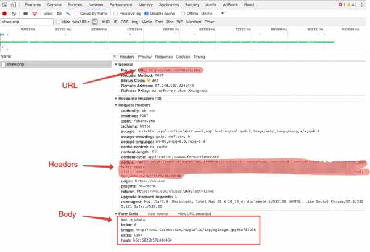Open the Memory tab

(x=146, y=5)
